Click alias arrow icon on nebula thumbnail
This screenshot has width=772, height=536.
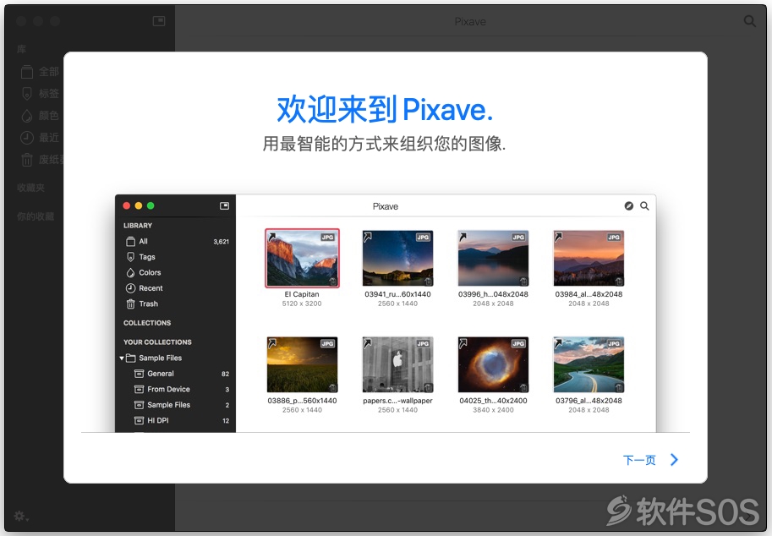point(463,343)
